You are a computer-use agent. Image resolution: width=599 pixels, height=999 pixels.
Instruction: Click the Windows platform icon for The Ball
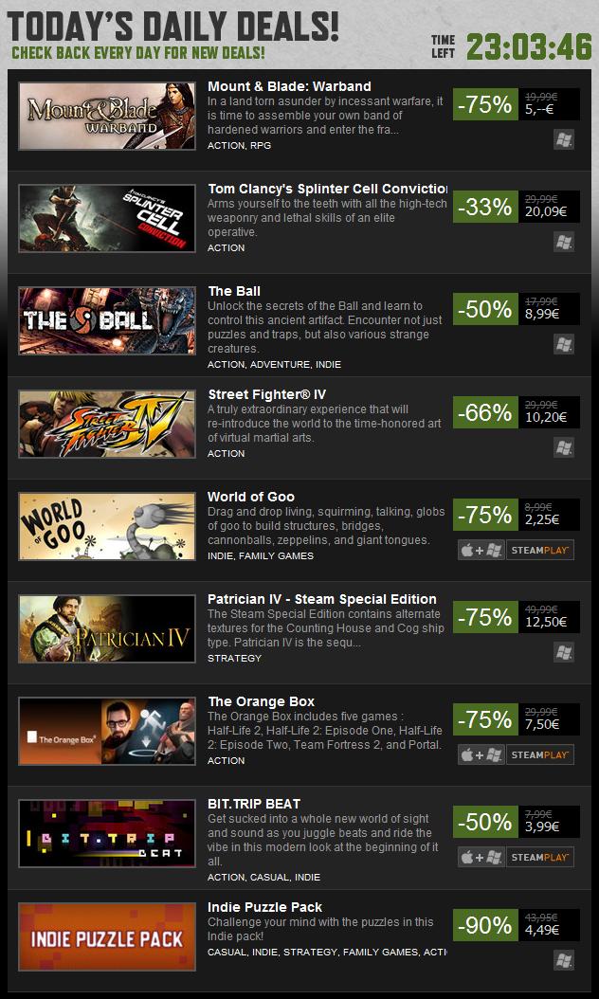tap(564, 345)
